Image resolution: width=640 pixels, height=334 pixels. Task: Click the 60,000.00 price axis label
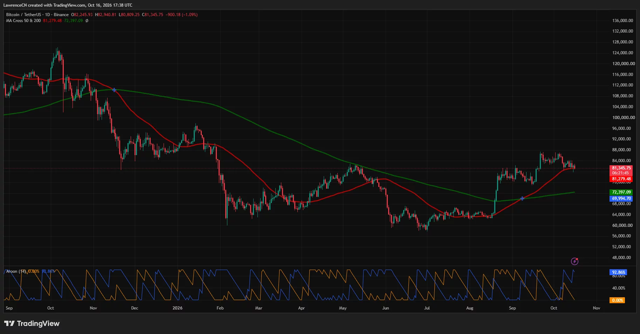[622, 225]
